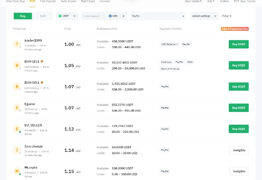262x180 pixels.
Task: Click the Ivra change avatar icon
Action: point(17,150)
